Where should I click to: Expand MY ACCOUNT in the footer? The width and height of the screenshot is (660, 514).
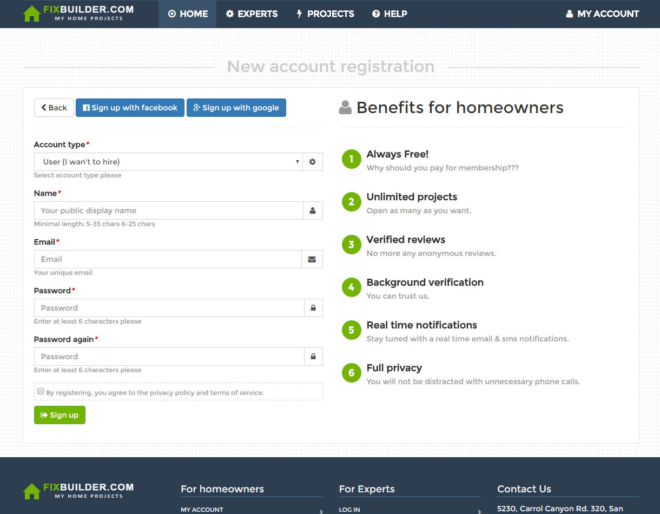202,509
